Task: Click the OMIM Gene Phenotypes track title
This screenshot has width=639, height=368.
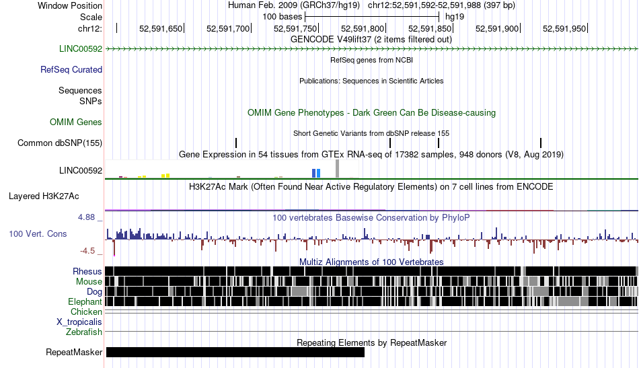Action: (371, 112)
